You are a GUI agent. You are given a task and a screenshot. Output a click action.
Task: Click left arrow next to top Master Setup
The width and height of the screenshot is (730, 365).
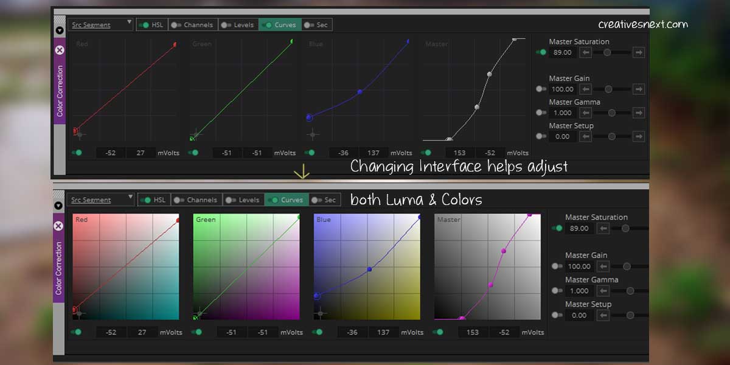585,137
